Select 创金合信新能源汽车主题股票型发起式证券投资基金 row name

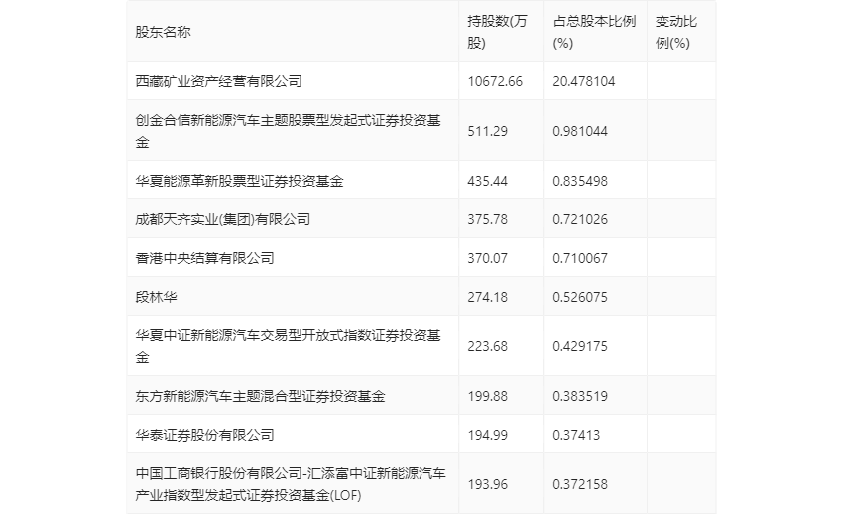pyautogui.click(x=288, y=131)
